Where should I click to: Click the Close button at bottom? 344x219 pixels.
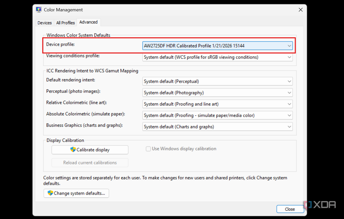(290, 209)
